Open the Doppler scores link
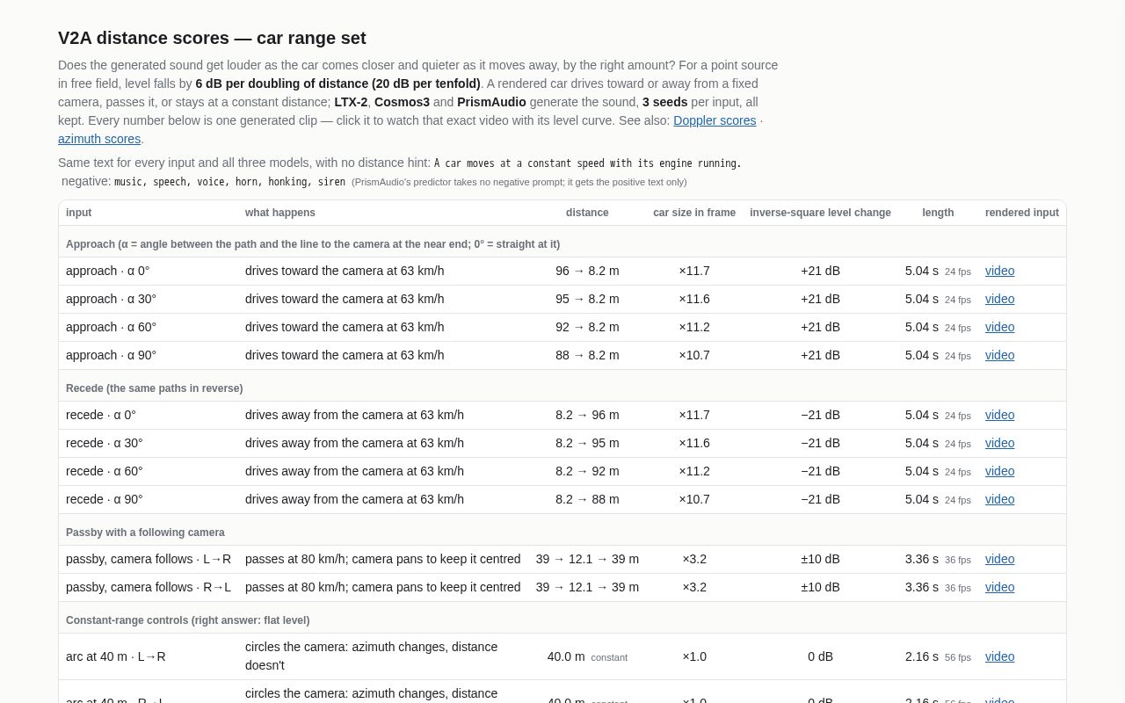This screenshot has height=703, width=1125. pos(715,120)
